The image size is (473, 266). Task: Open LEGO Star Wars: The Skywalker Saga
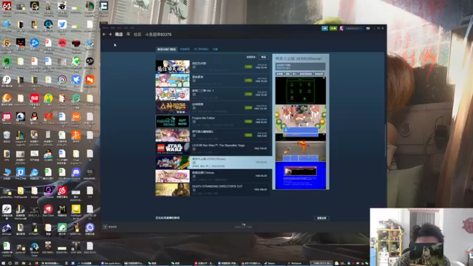tap(212, 149)
